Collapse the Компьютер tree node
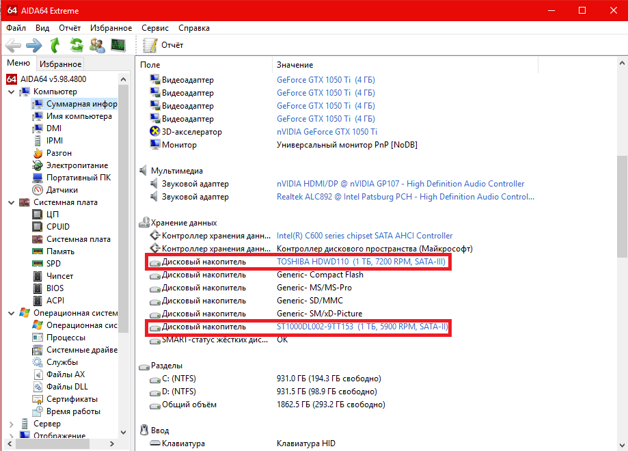 point(11,92)
